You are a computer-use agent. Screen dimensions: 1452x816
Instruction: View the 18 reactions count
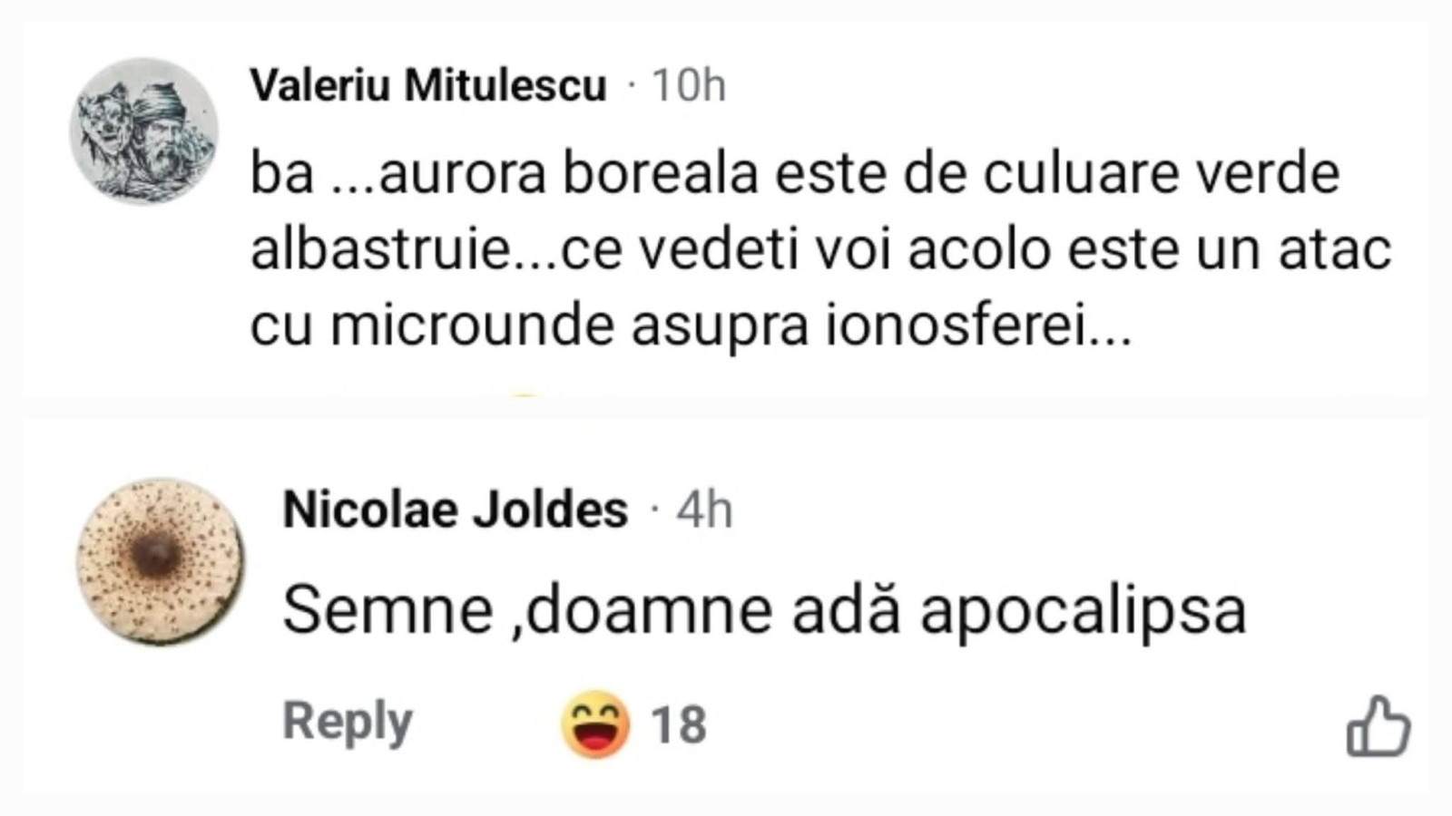(679, 725)
